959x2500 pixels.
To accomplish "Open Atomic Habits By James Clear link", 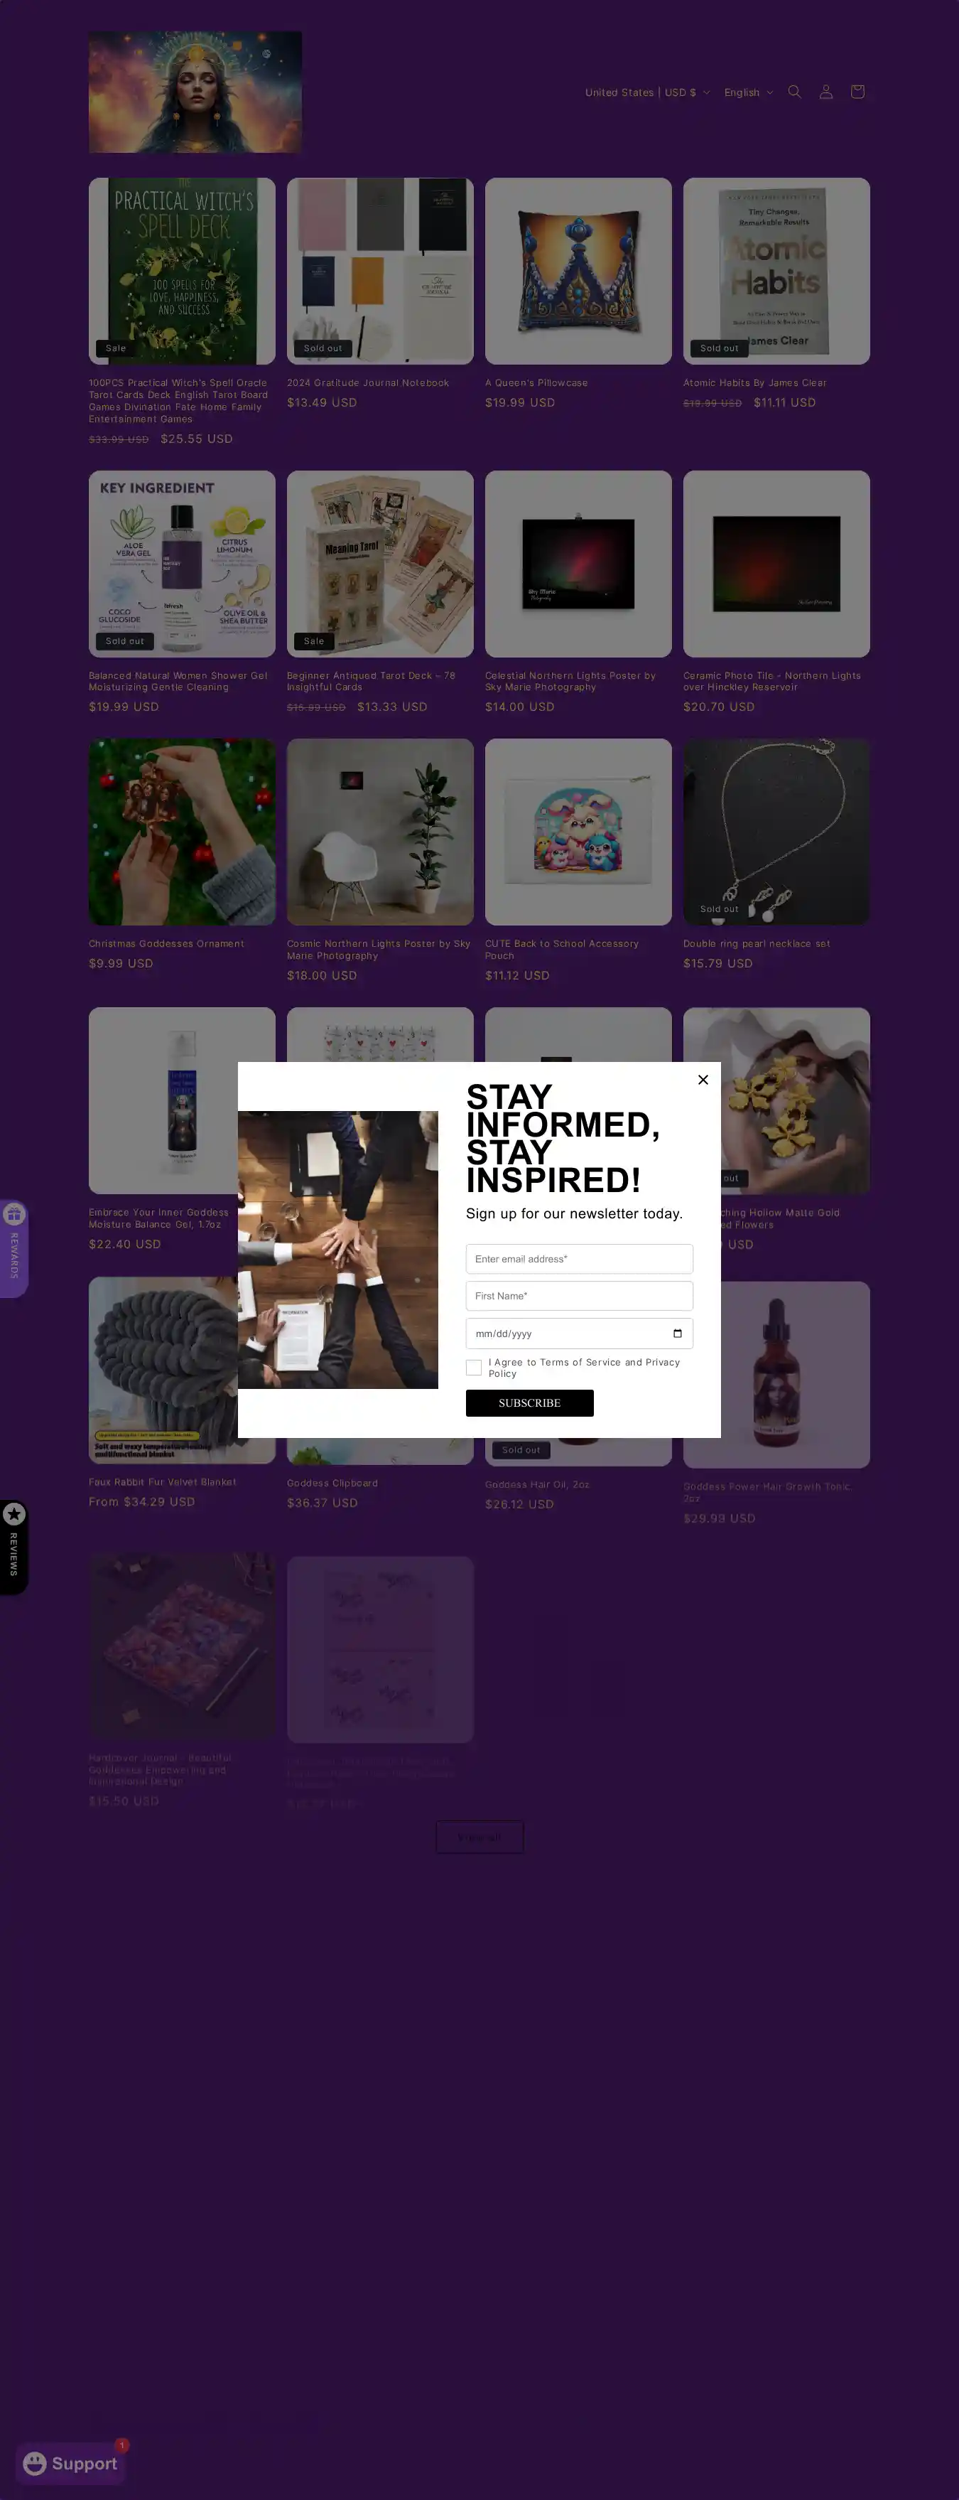I will (x=754, y=383).
